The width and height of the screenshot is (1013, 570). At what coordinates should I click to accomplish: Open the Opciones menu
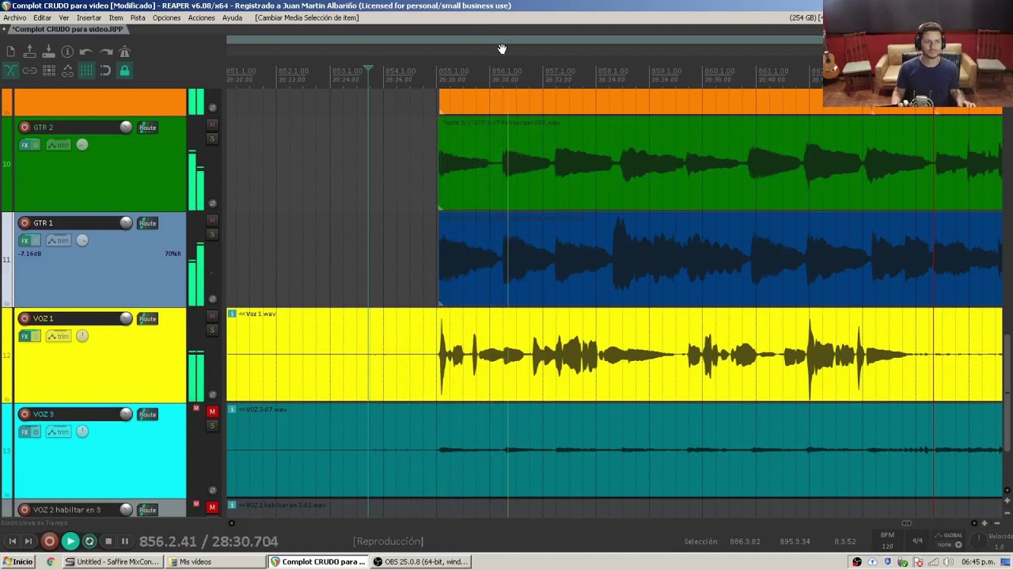(167, 17)
